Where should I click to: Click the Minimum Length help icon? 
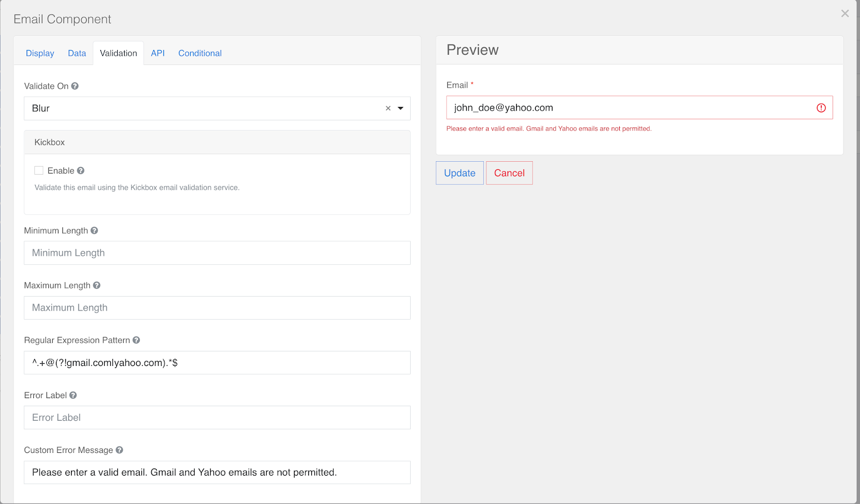click(94, 231)
